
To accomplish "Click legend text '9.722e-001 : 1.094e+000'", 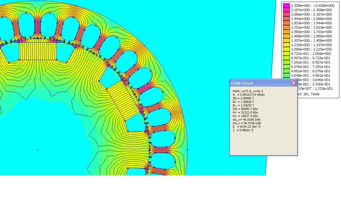I will click(311, 54).
